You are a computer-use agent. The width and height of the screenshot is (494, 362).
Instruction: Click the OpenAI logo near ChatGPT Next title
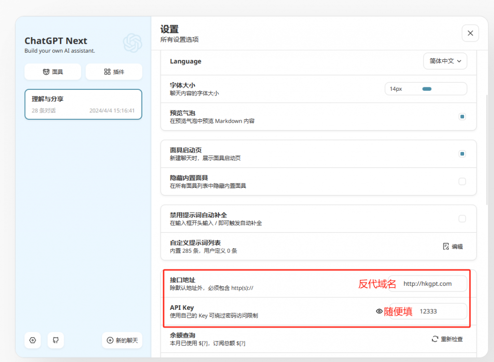pos(132,43)
